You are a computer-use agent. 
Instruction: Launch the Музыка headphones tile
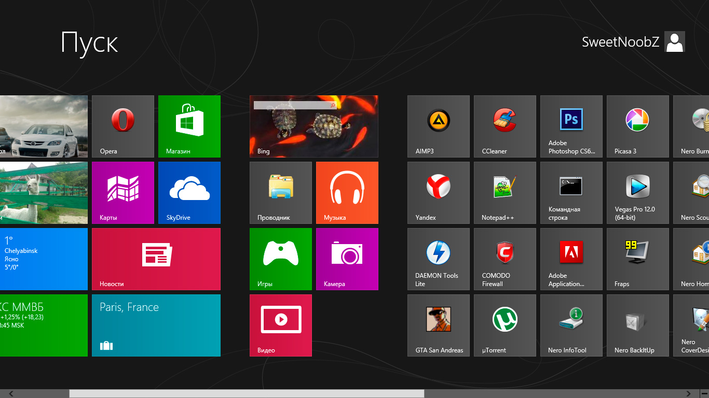[x=347, y=193]
